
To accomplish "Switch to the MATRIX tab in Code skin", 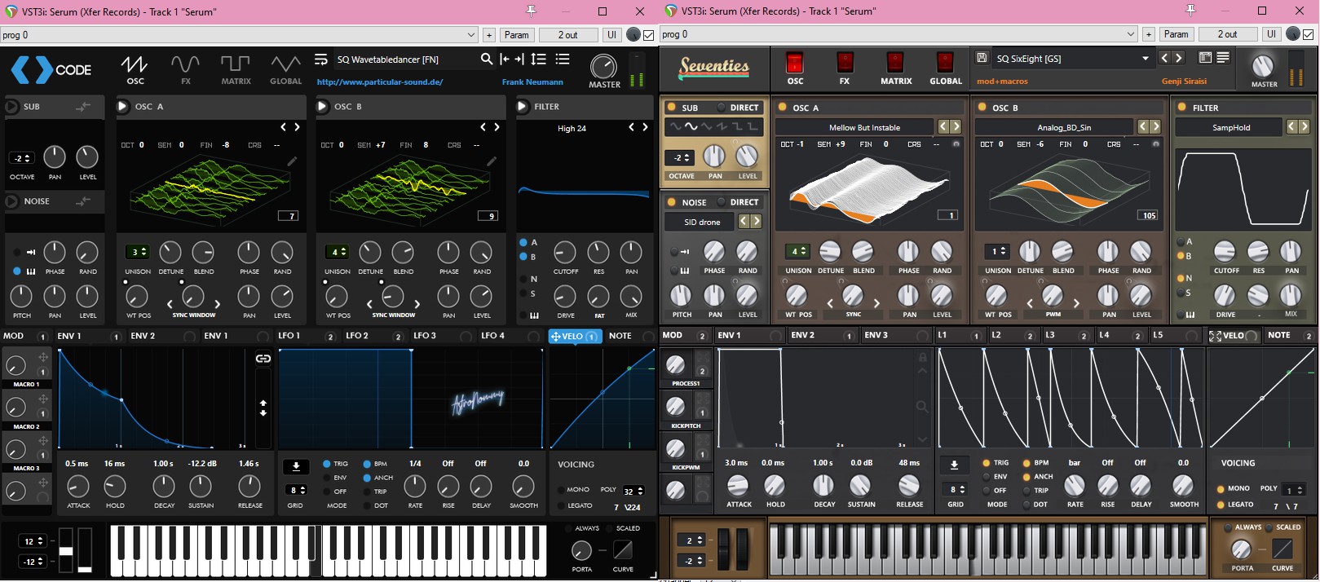I will [236, 69].
